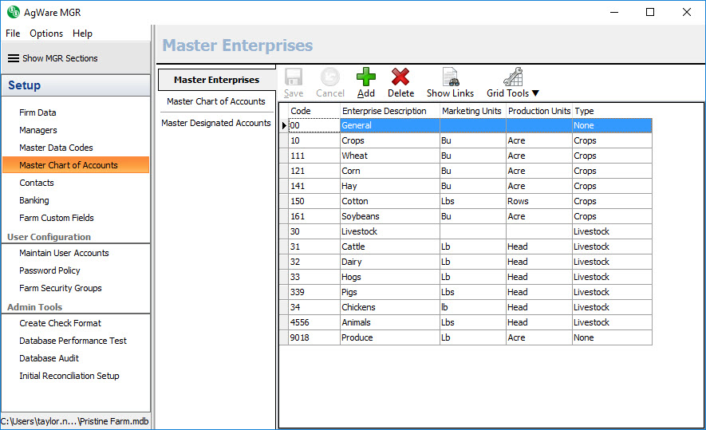Open the Help menu
This screenshot has height=430, width=706.
point(82,34)
